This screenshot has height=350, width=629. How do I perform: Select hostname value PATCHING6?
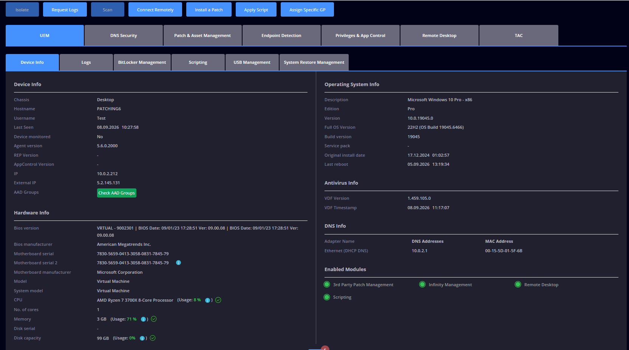(109, 109)
